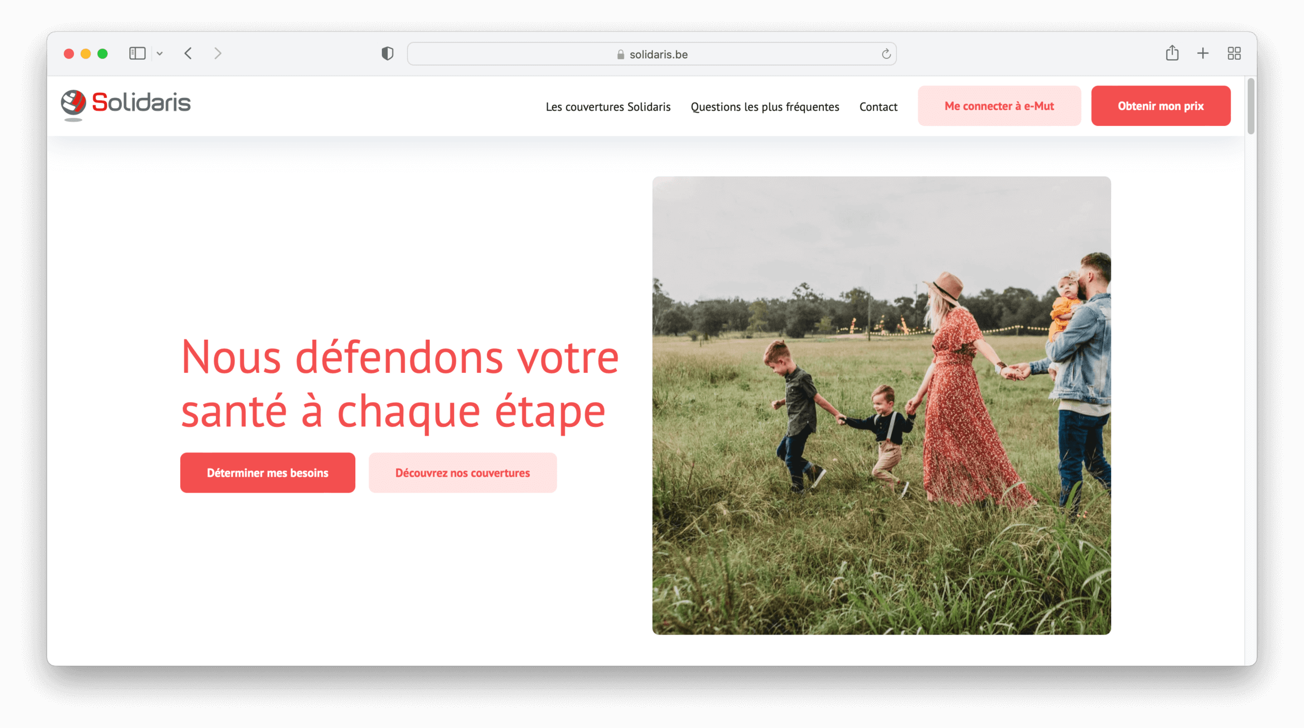Viewport: 1304px width, 728px height.
Task: Open Les couvertures Solidaris menu item
Action: [x=608, y=107]
